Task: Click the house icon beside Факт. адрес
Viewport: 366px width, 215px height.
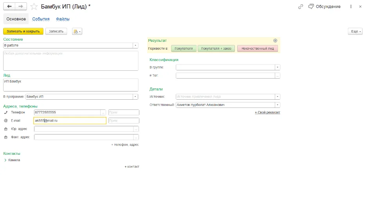Action: pos(6,137)
